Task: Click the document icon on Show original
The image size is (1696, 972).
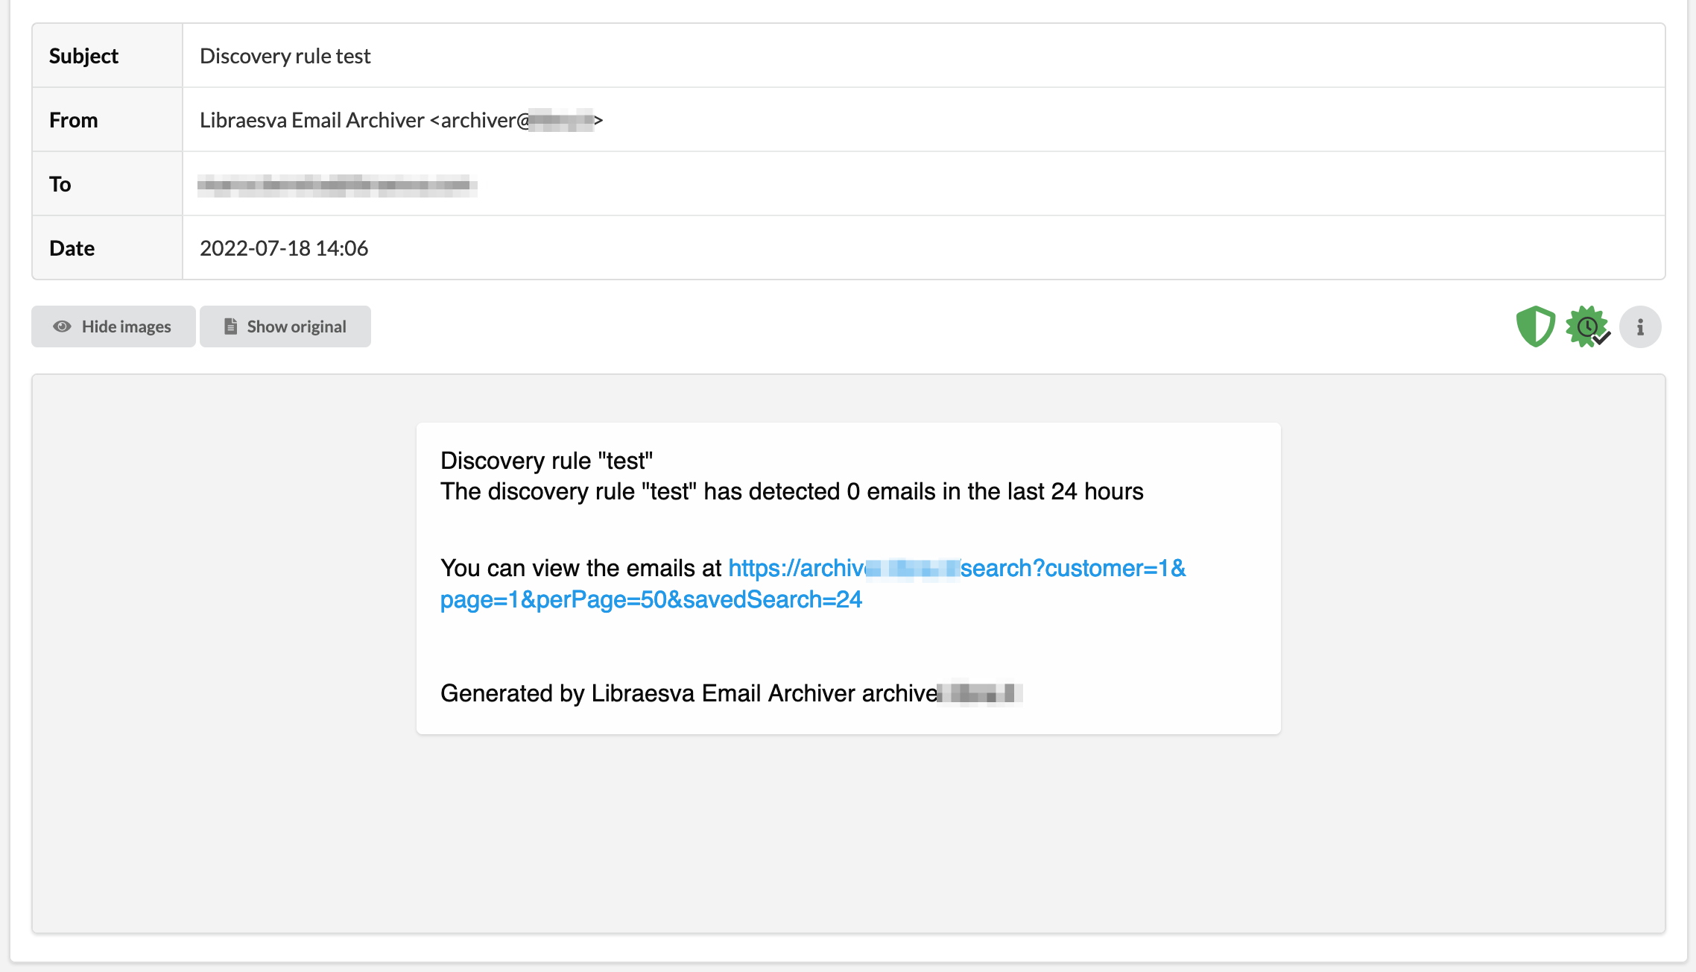Action: pyautogui.click(x=231, y=326)
